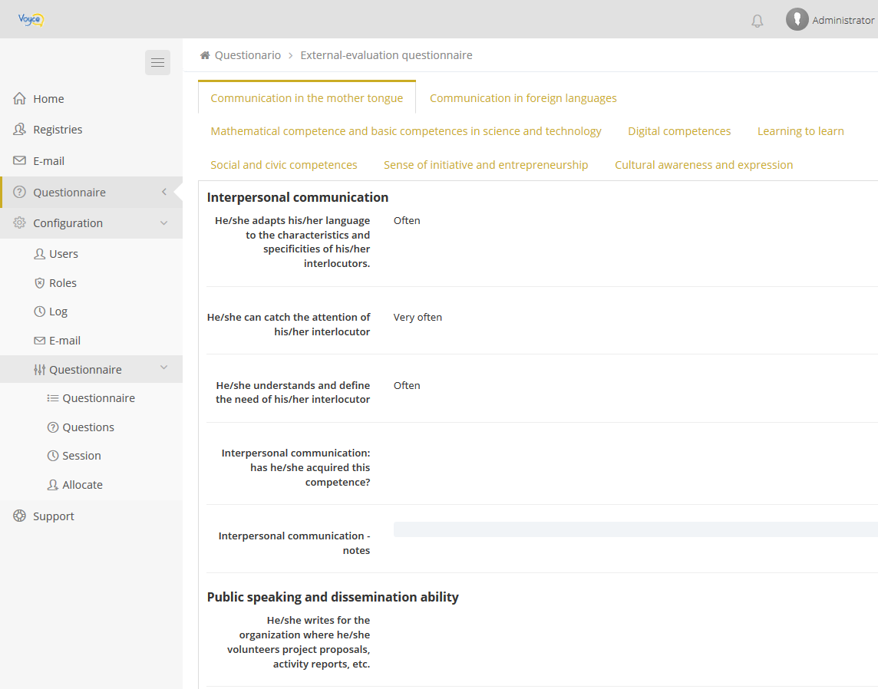Click the breadcrumb home icon
The height and width of the screenshot is (689, 878).
tap(205, 54)
